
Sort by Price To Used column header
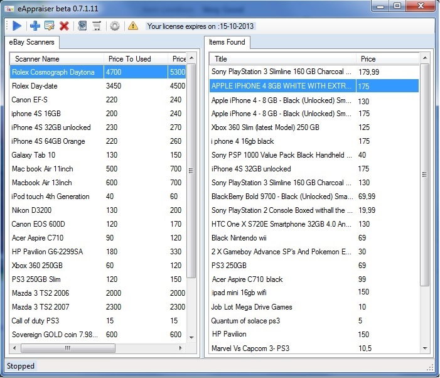pos(136,59)
